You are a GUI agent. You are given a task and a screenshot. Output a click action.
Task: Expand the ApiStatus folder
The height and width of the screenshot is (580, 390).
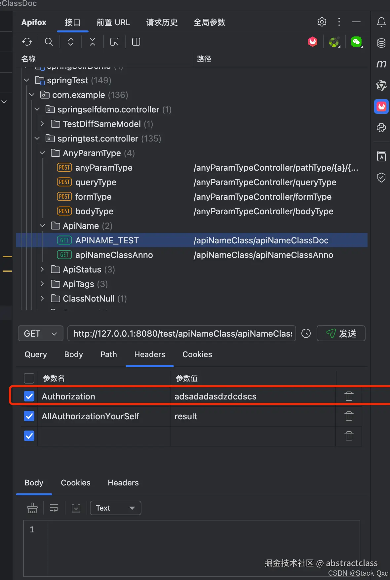[x=42, y=269]
